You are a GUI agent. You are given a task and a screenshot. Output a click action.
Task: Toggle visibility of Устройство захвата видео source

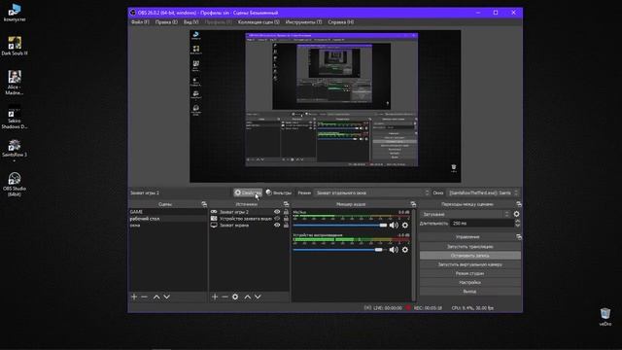tap(277, 219)
